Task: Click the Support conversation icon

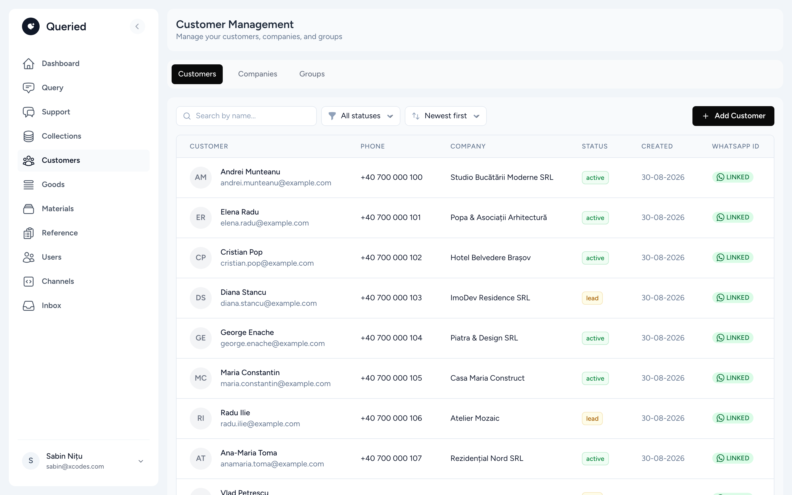Action: (x=29, y=112)
